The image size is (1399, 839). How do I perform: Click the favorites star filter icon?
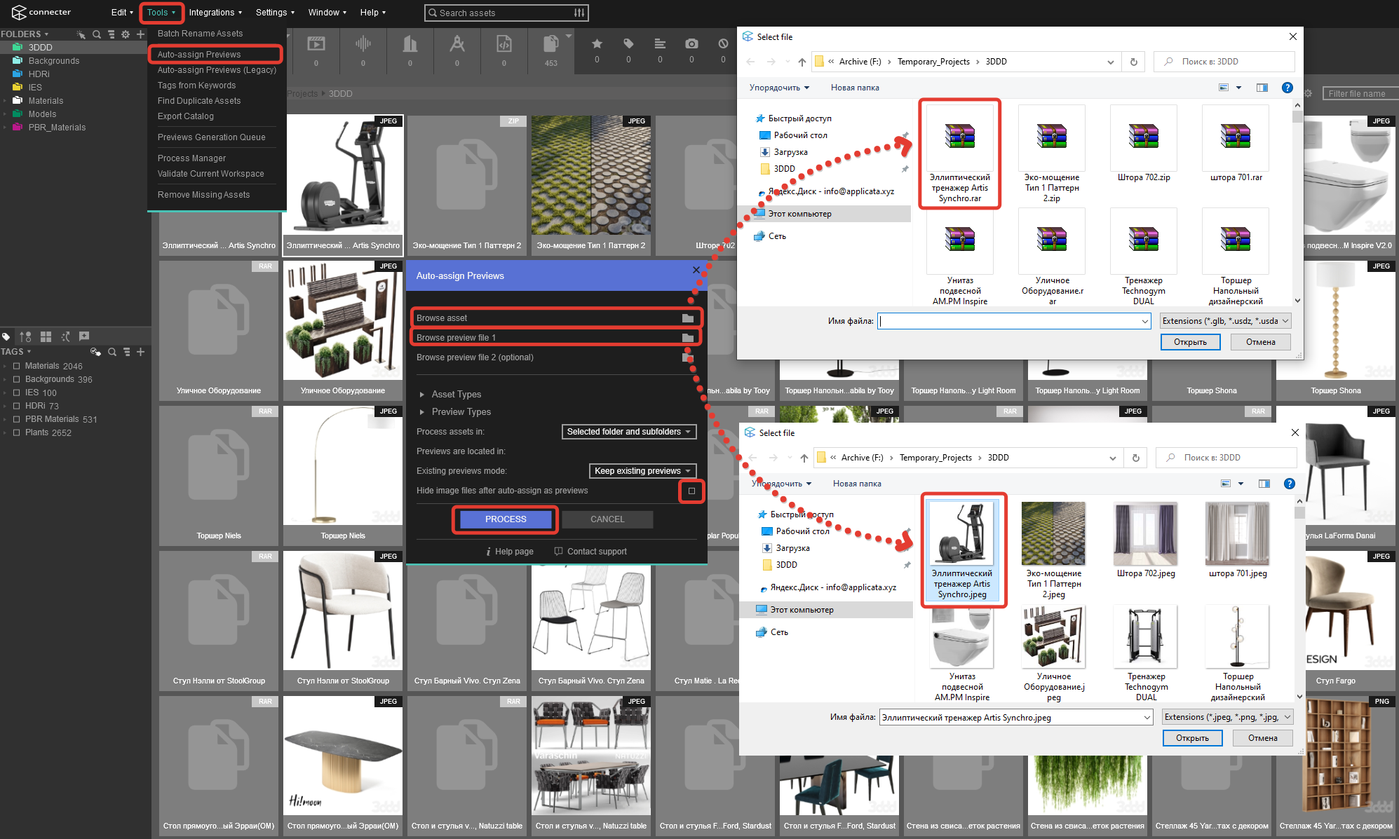pos(597,44)
